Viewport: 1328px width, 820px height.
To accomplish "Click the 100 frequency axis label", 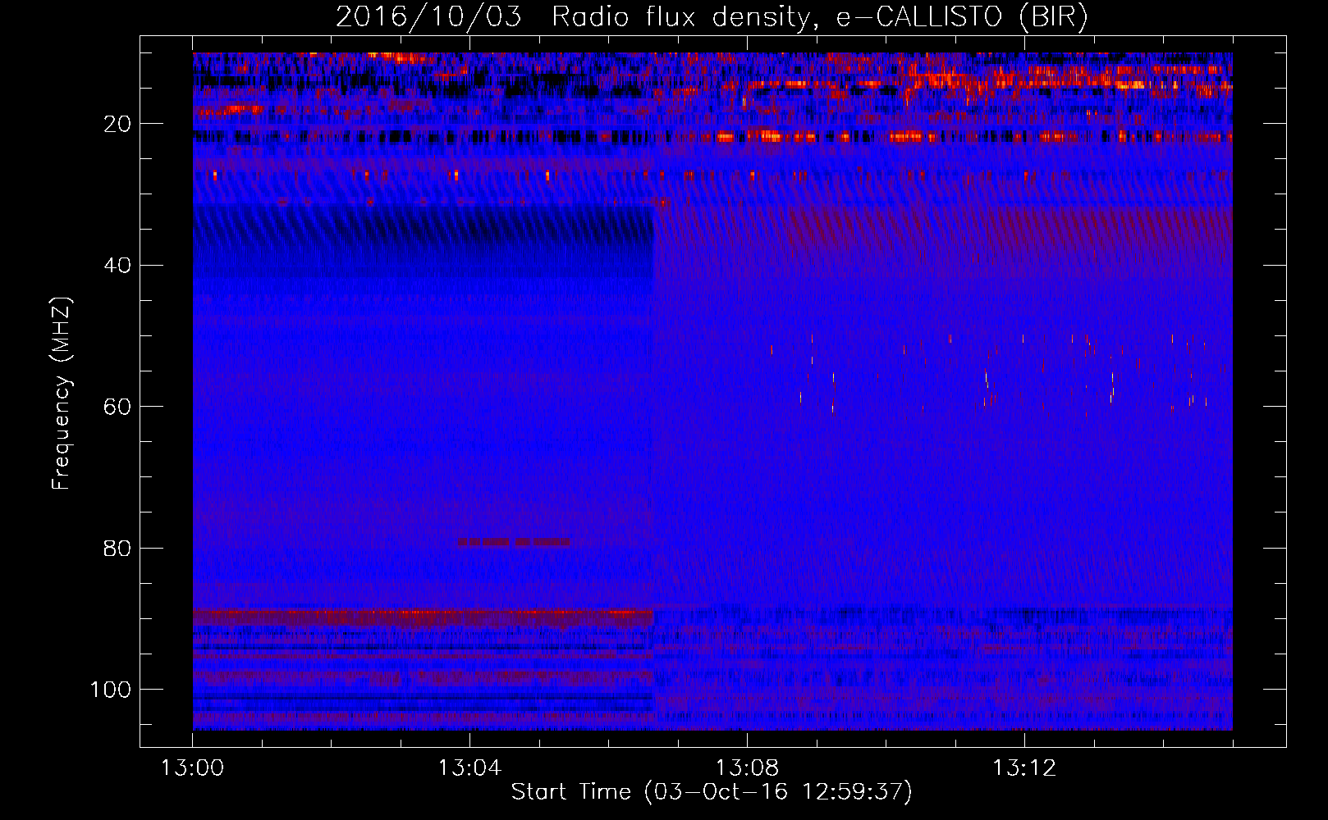I will (x=111, y=690).
